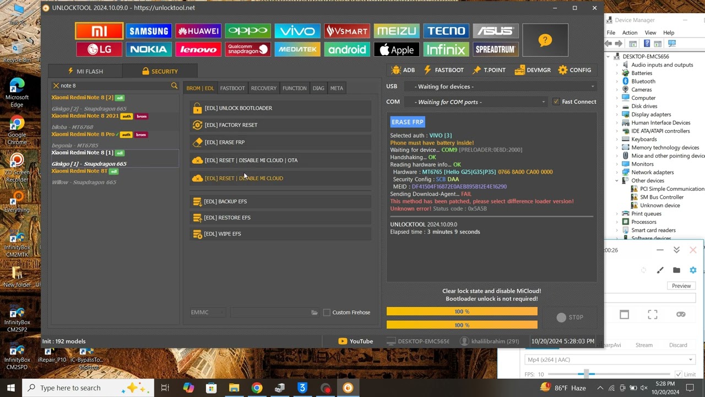Image resolution: width=705 pixels, height=397 pixels.
Task: Click the brush draw icon in recorder
Action: pyautogui.click(x=660, y=270)
